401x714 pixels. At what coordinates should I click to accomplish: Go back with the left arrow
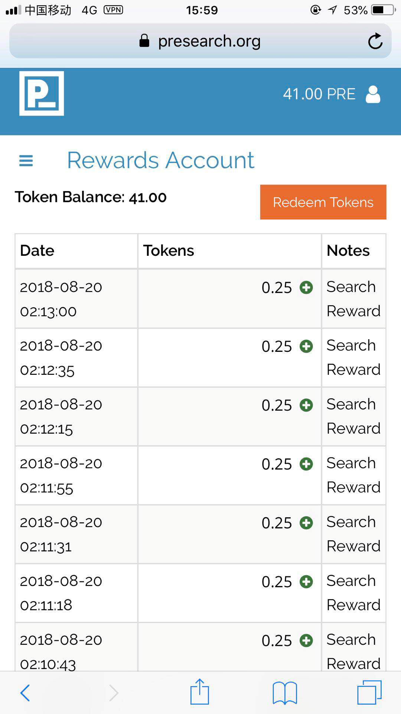(25, 693)
